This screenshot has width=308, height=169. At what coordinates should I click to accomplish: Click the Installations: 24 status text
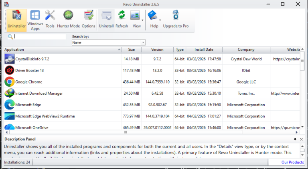(16, 162)
